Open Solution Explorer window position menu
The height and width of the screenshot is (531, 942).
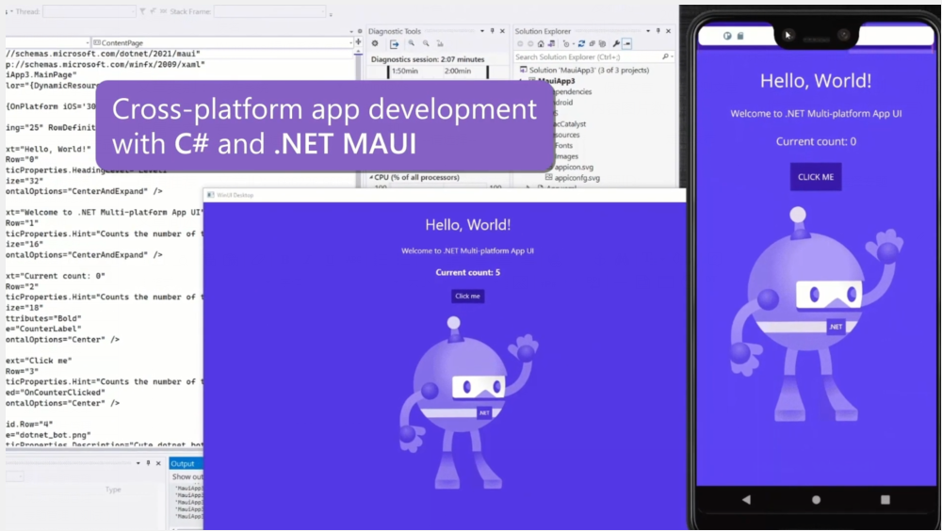click(x=648, y=31)
